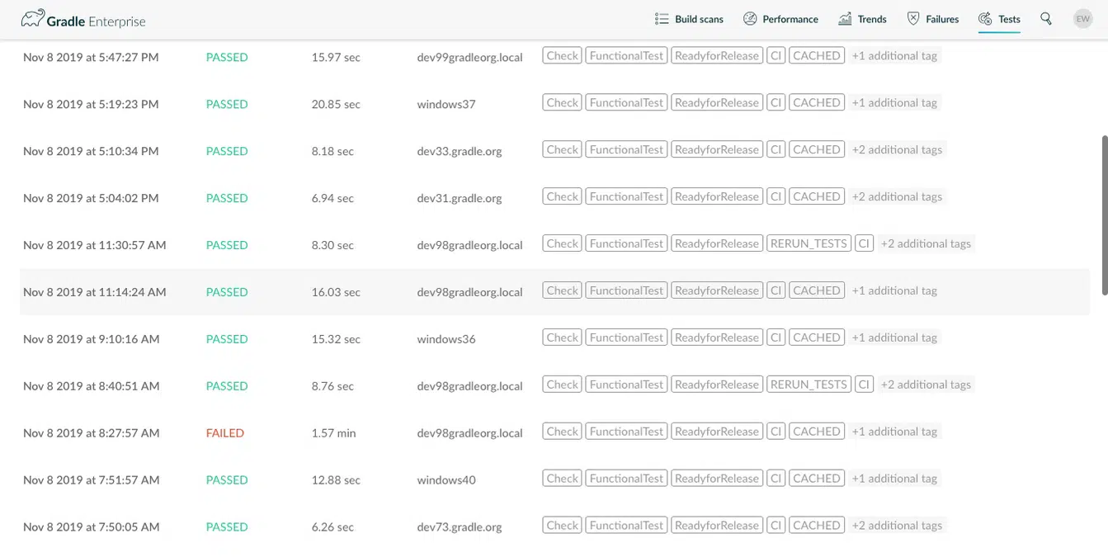
Task: Click the Check tag on the topmost build
Action: 561,55
